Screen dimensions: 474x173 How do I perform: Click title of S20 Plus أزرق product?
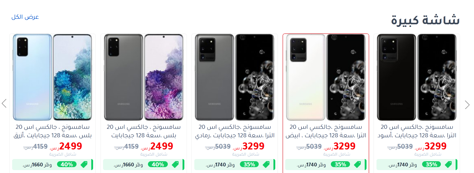click(x=52, y=131)
